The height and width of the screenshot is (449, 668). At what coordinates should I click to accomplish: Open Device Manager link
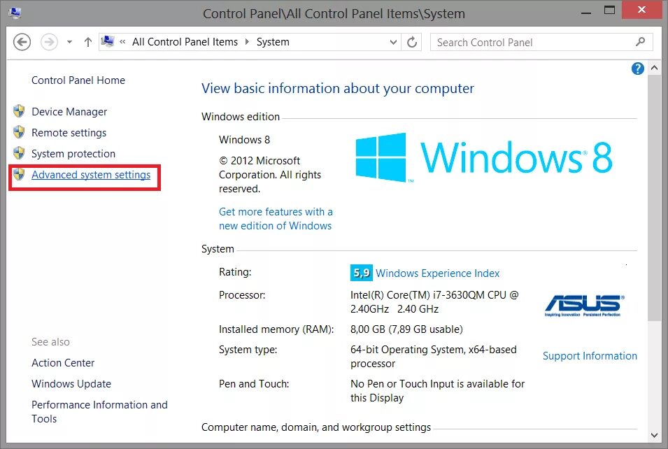click(69, 112)
